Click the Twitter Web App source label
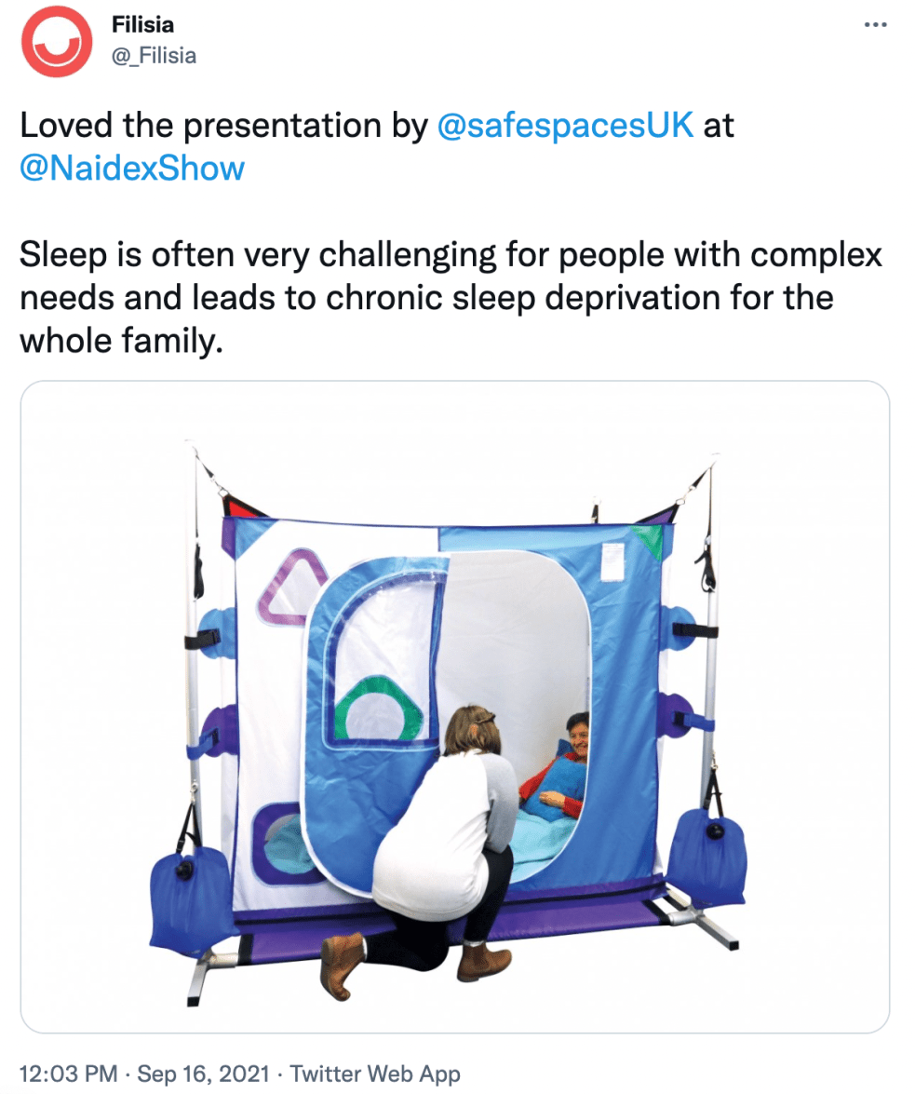The width and height of the screenshot is (915, 1094). pyautogui.click(x=374, y=1074)
